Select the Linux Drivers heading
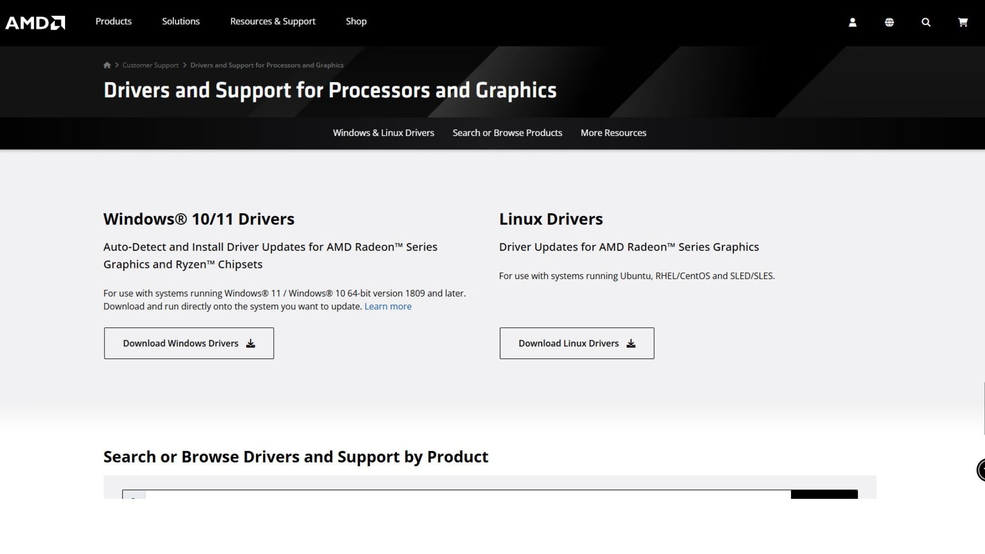985x554 pixels. [x=551, y=219]
